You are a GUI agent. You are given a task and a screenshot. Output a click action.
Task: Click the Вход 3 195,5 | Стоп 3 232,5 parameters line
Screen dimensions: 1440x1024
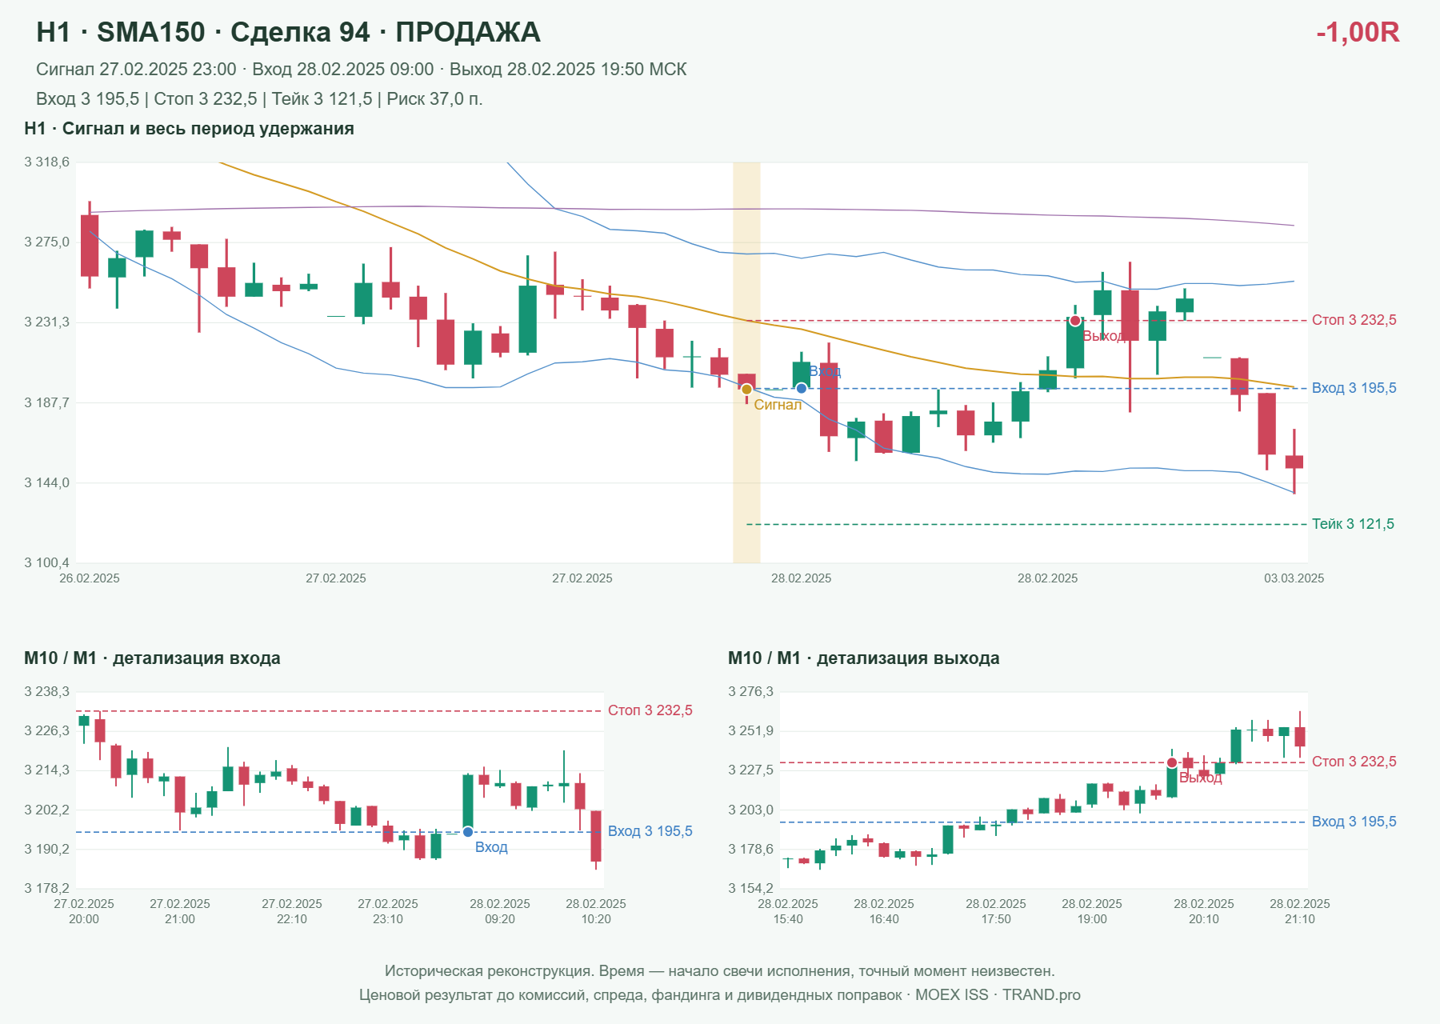[x=259, y=99]
